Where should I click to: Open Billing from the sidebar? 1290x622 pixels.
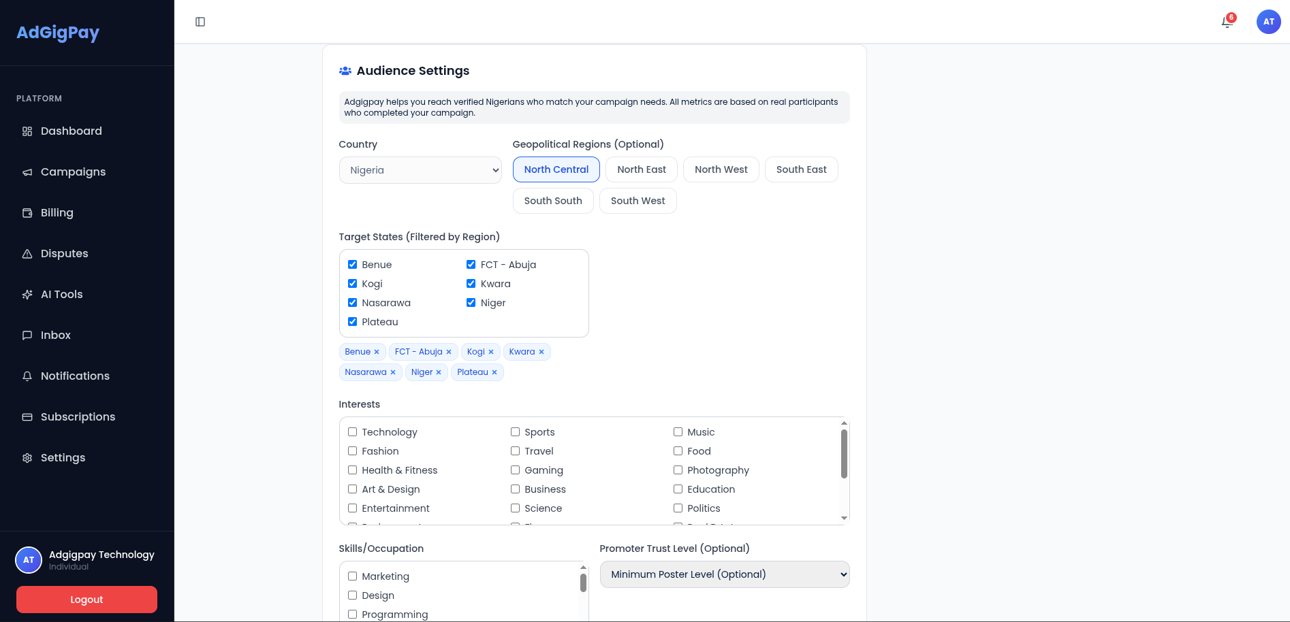click(87, 213)
